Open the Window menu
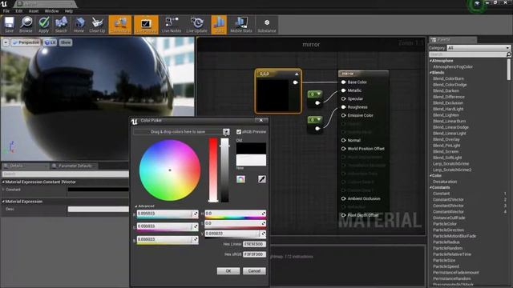The height and width of the screenshot is (288, 513). tap(51, 11)
